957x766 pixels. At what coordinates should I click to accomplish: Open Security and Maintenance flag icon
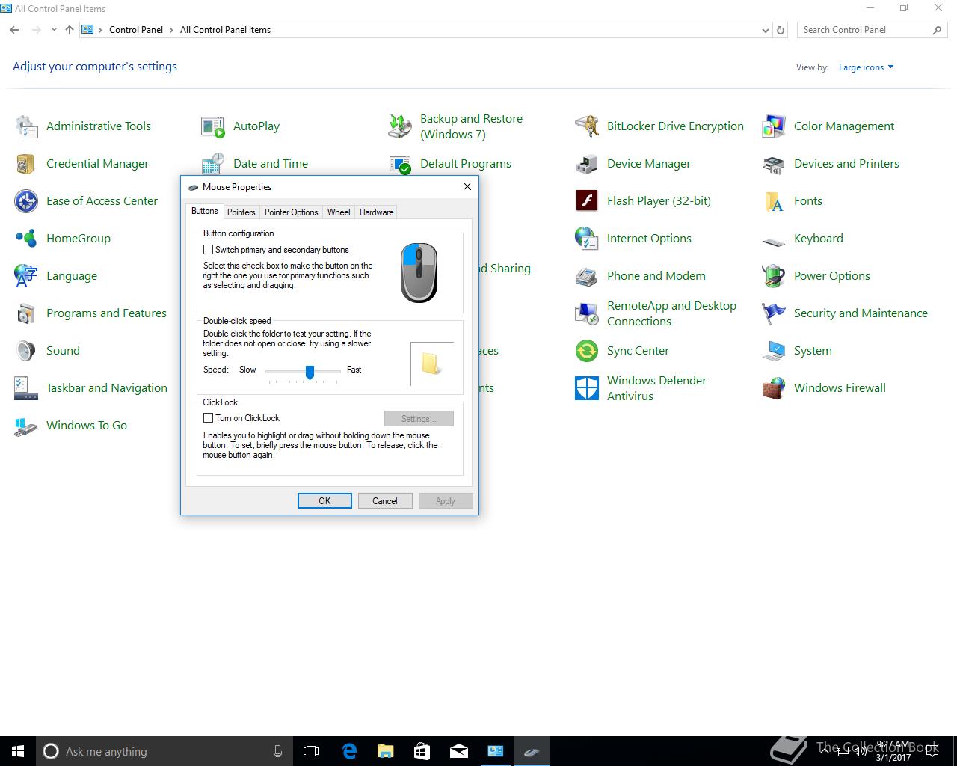774,313
